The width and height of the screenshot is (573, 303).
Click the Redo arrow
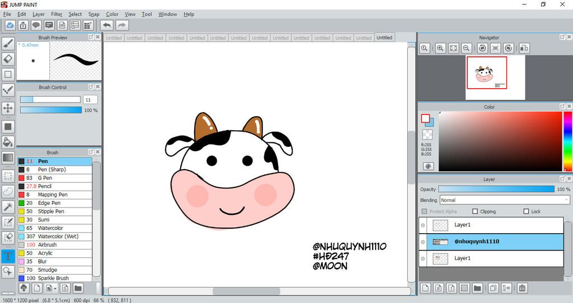point(122,25)
